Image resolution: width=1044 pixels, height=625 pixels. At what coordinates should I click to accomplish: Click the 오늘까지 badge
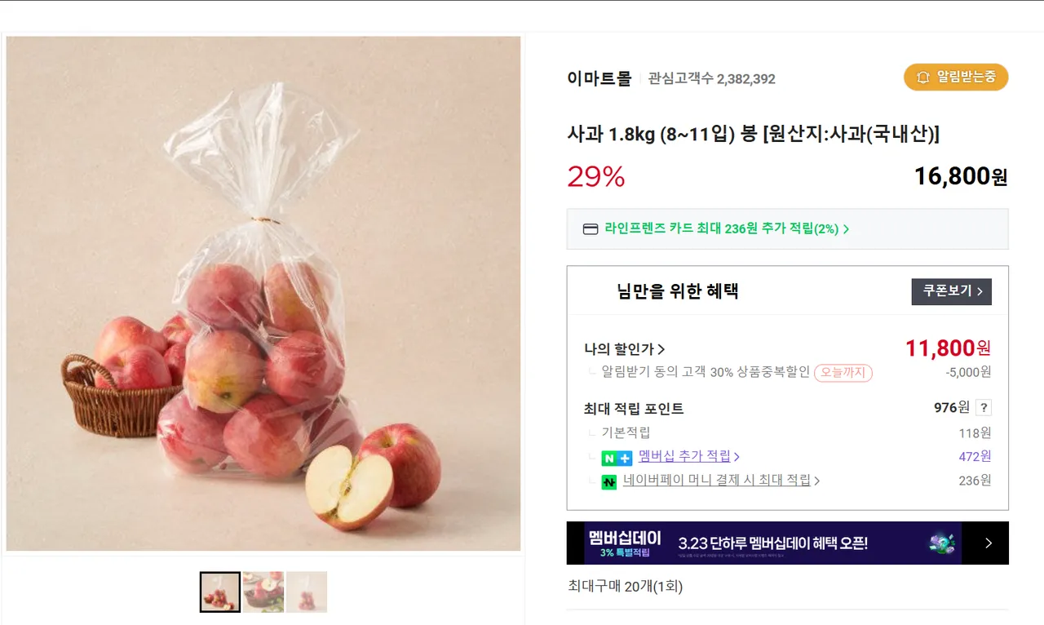click(843, 373)
